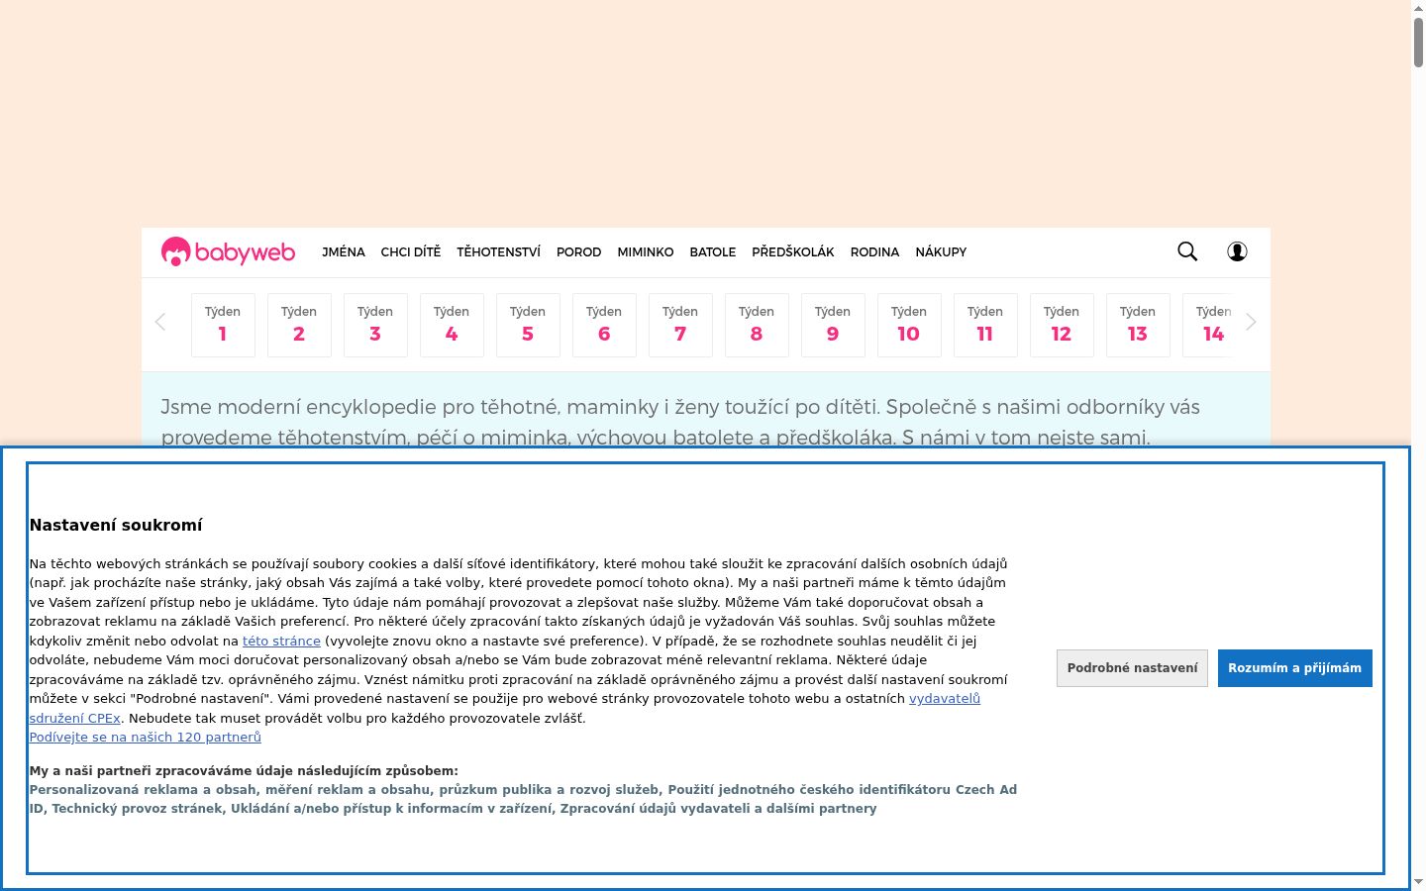Viewport: 1426px width, 891px height.
Task: Click 'My a naši partneři zpracováváme údaje' text
Action: click(x=244, y=771)
